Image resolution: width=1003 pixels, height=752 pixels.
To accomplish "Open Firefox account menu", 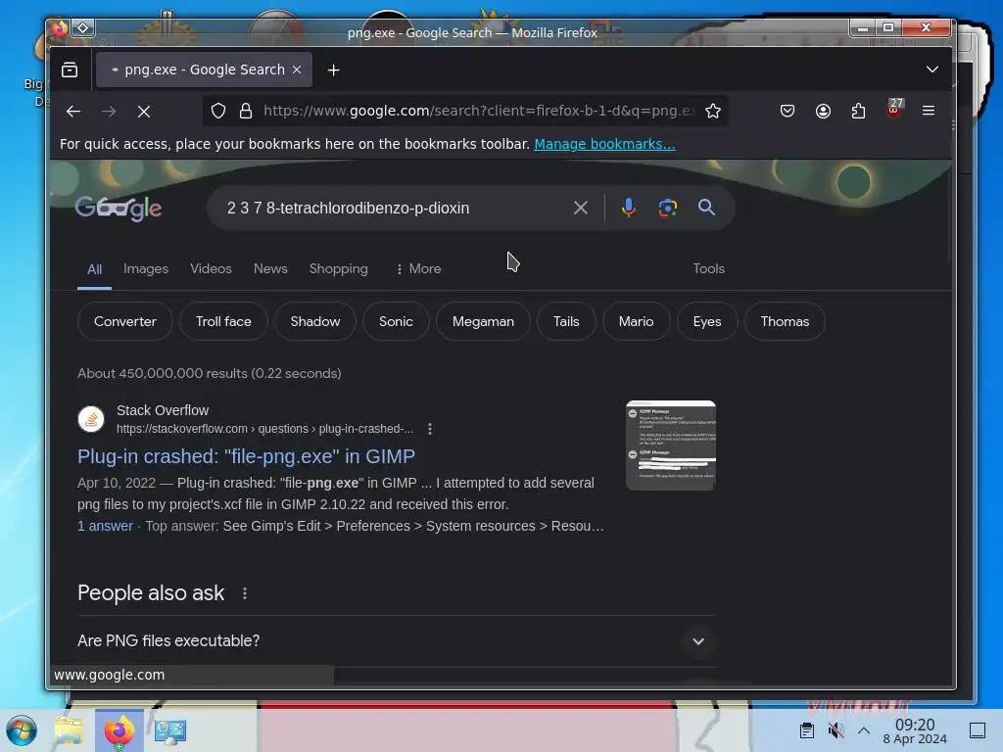I will click(x=823, y=111).
